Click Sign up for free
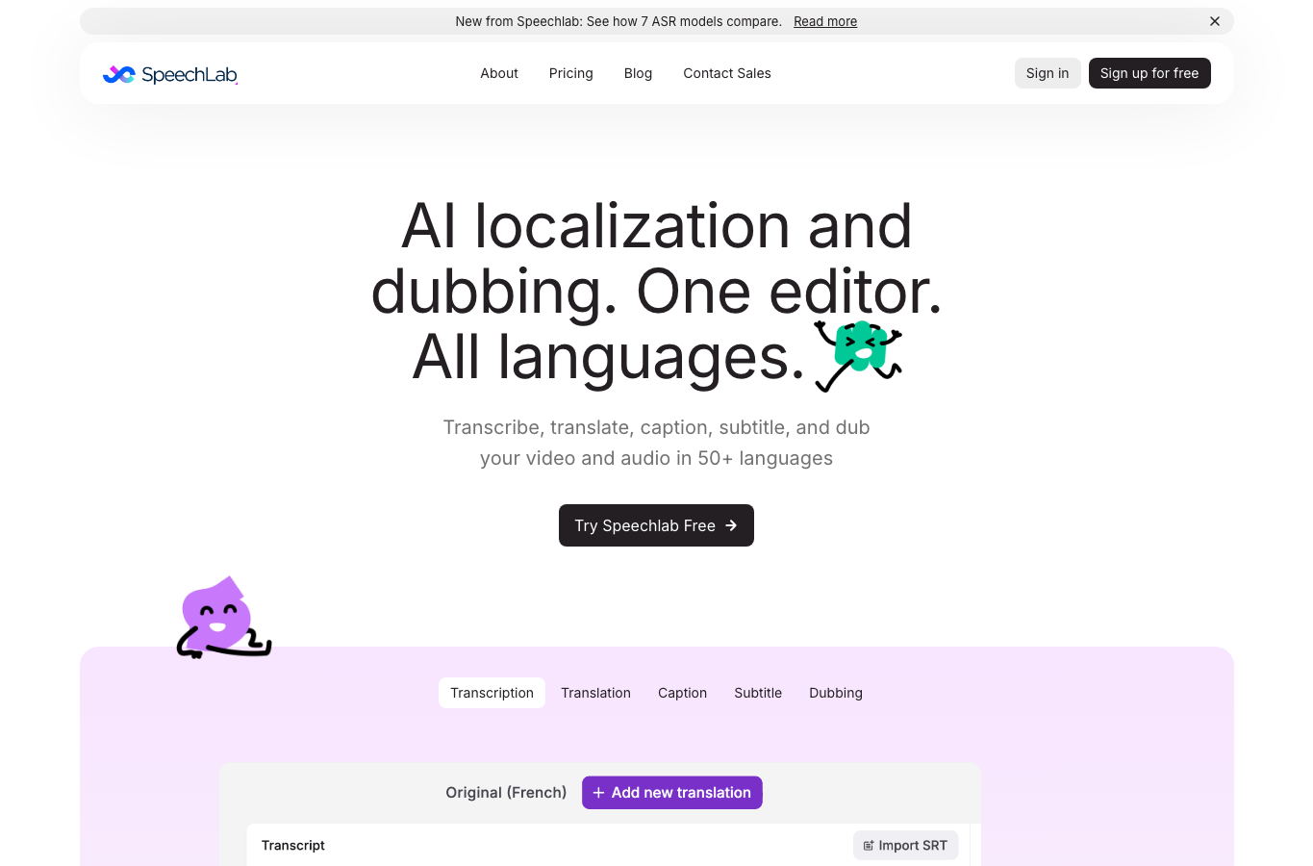The width and height of the screenshot is (1313, 866). pyautogui.click(x=1149, y=73)
